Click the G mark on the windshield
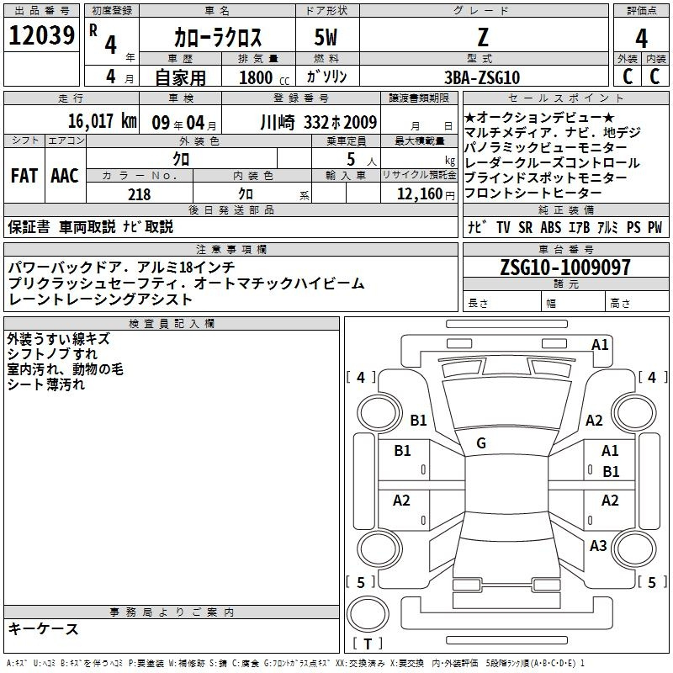Image resolution: width=673 pixels, height=673 pixels. (x=481, y=443)
